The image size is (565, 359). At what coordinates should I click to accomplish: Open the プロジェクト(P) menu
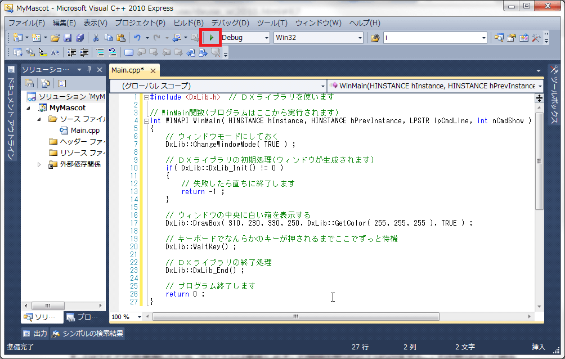(x=140, y=23)
